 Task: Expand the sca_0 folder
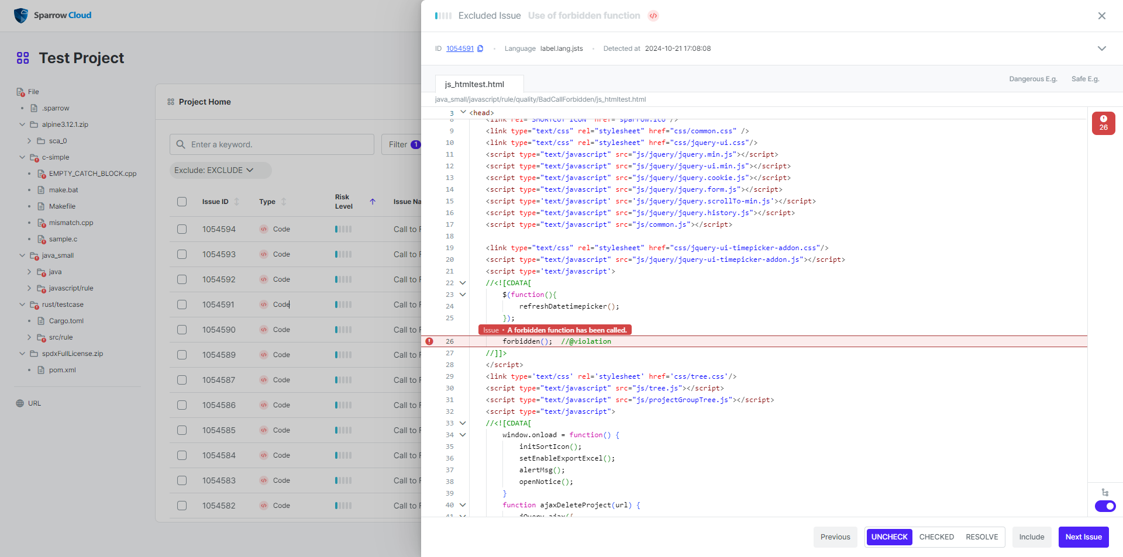tap(29, 141)
